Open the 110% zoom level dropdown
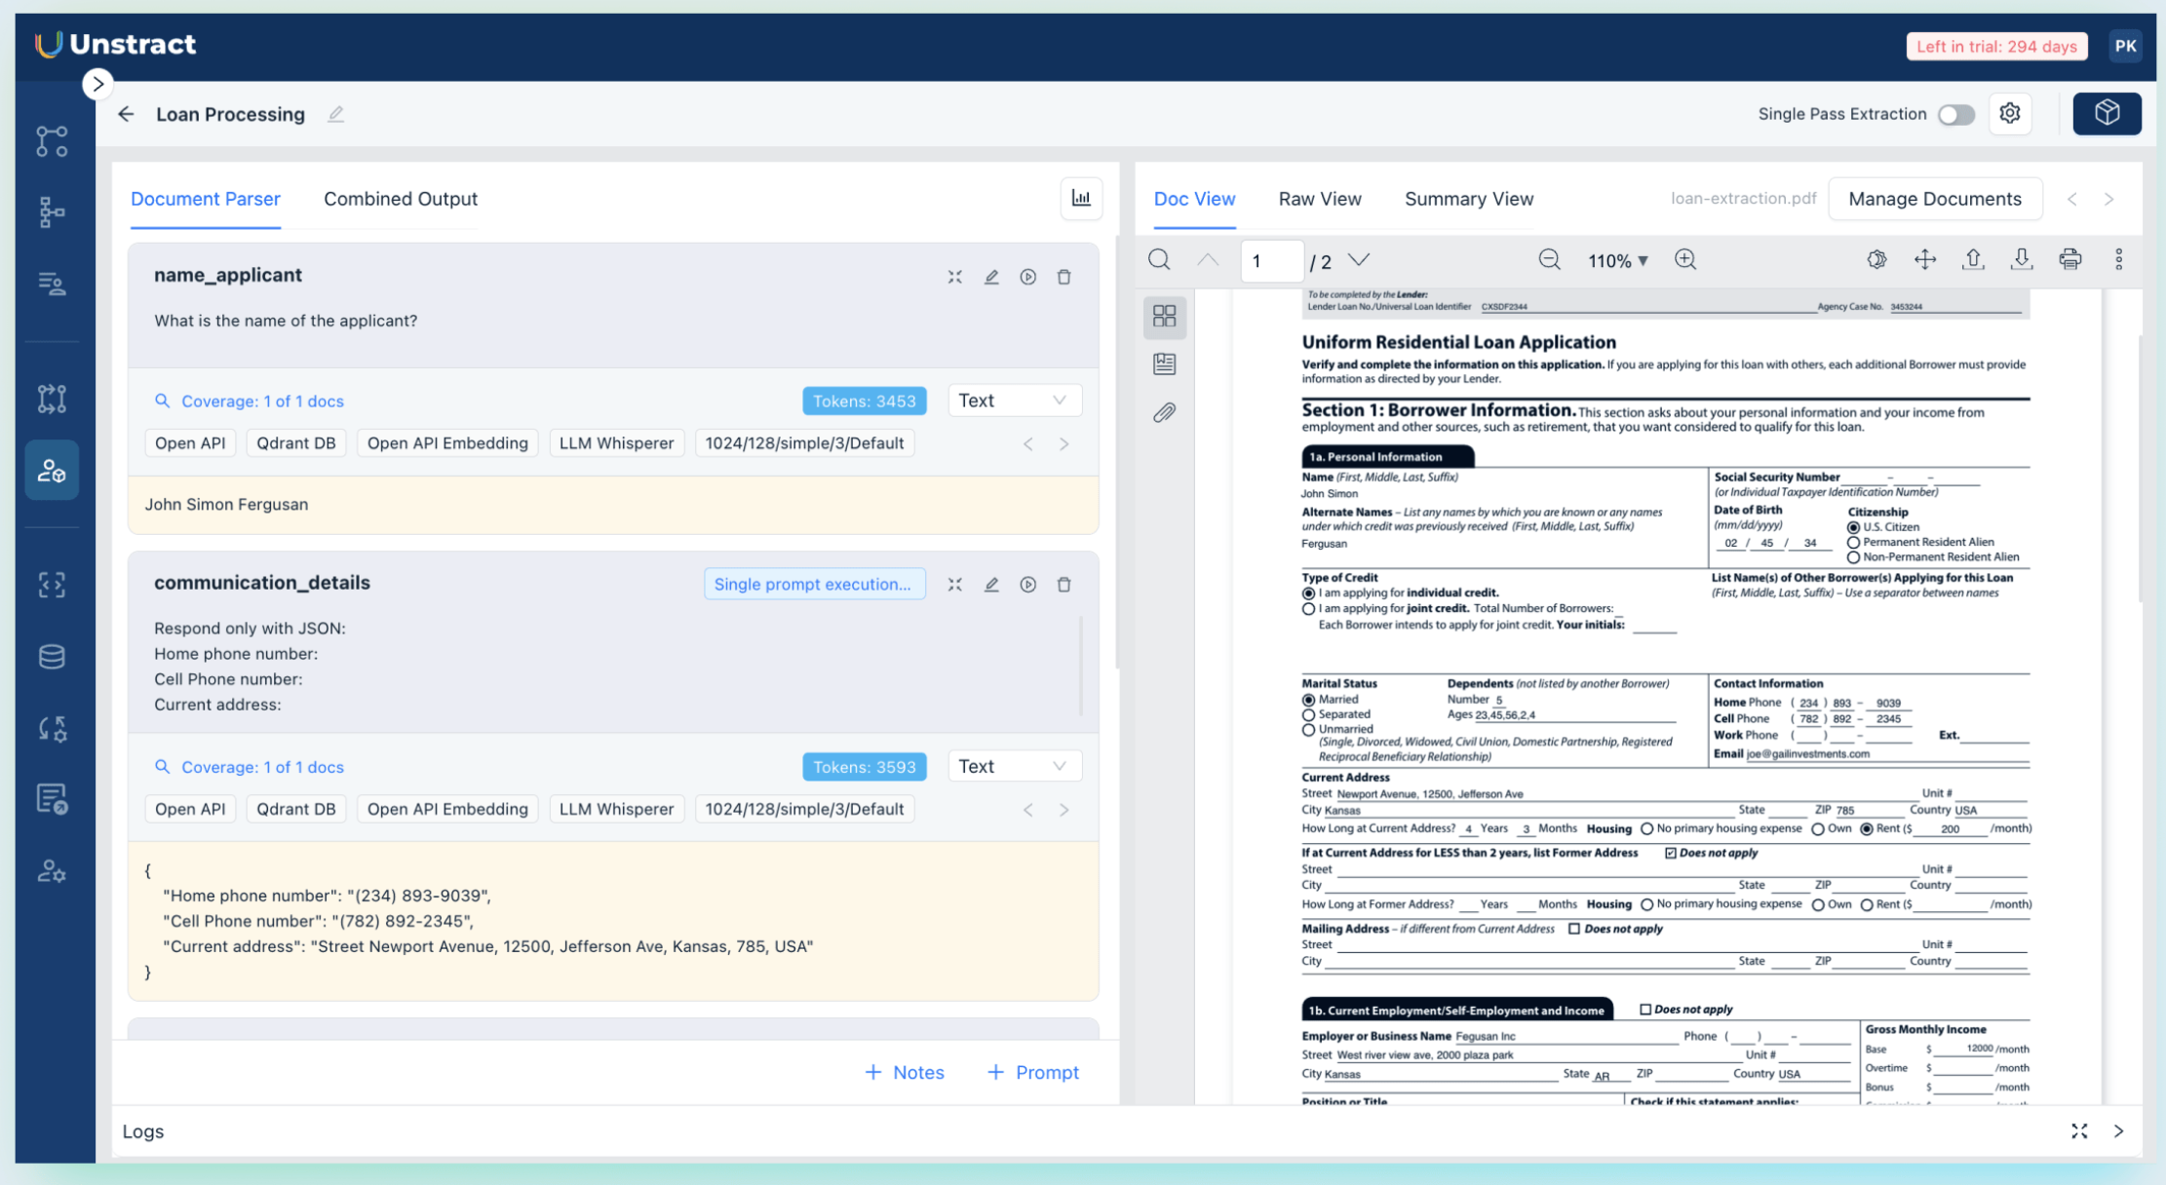The image size is (2166, 1185). pos(1618,260)
